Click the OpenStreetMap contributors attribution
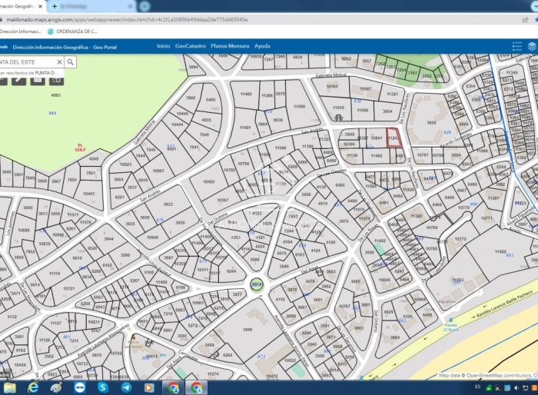 click(488, 376)
